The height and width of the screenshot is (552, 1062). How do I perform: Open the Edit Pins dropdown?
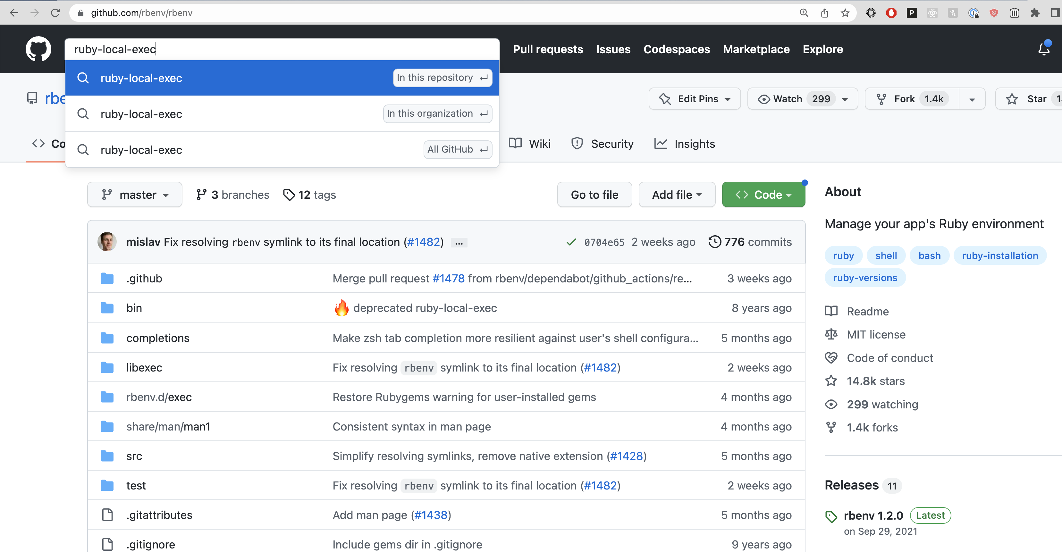point(695,99)
